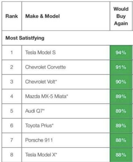Select rank number 5 cell
Image resolution: width=133 pixels, height=162 pixels.
tap(12, 111)
